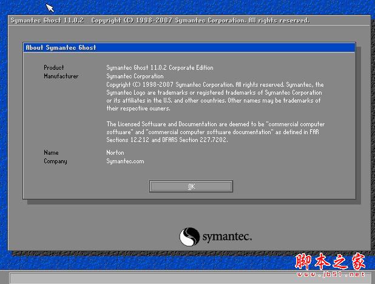Click the Norton name value
This screenshot has width=375, height=284.
tap(115, 152)
